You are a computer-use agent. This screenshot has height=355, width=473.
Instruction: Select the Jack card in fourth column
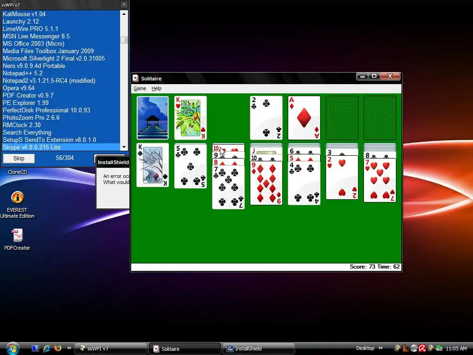coord(266,152)
